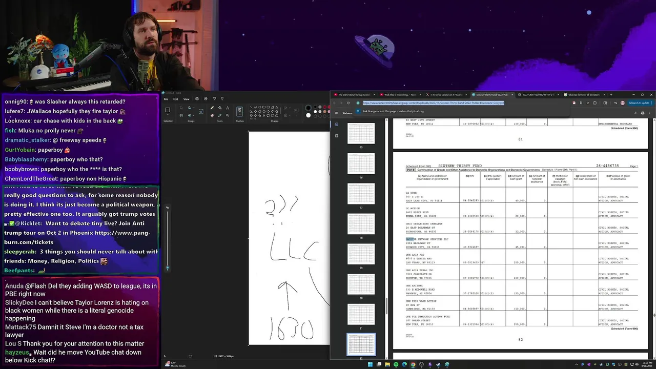Pick the primary black color circle in Paint
656x369 pixels.
point(309,108)
